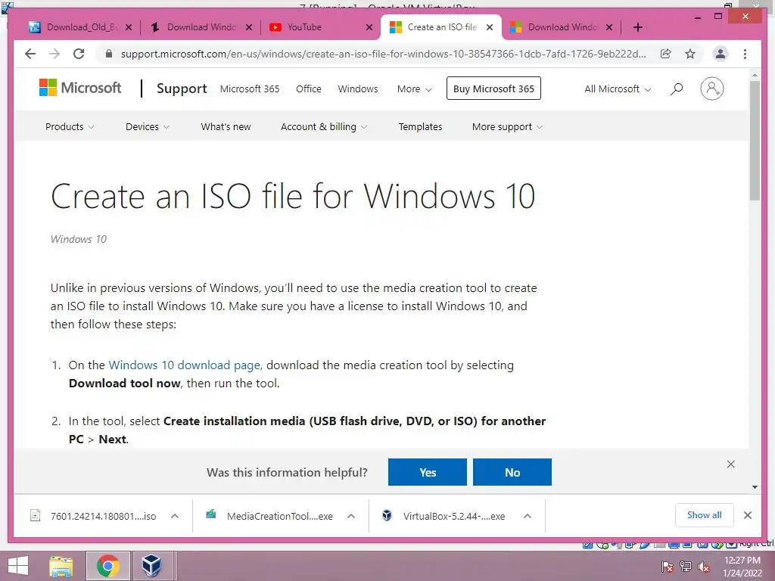Screen dimensions: 775x581
Task: Click the padlock site info icon
Action: pos(109,54)
